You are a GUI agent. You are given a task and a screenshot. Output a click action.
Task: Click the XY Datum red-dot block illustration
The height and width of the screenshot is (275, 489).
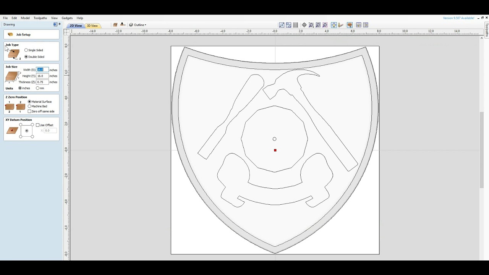click(12, 131)
